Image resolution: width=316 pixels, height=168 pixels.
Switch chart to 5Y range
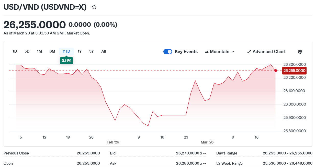[x=92, y=51]
